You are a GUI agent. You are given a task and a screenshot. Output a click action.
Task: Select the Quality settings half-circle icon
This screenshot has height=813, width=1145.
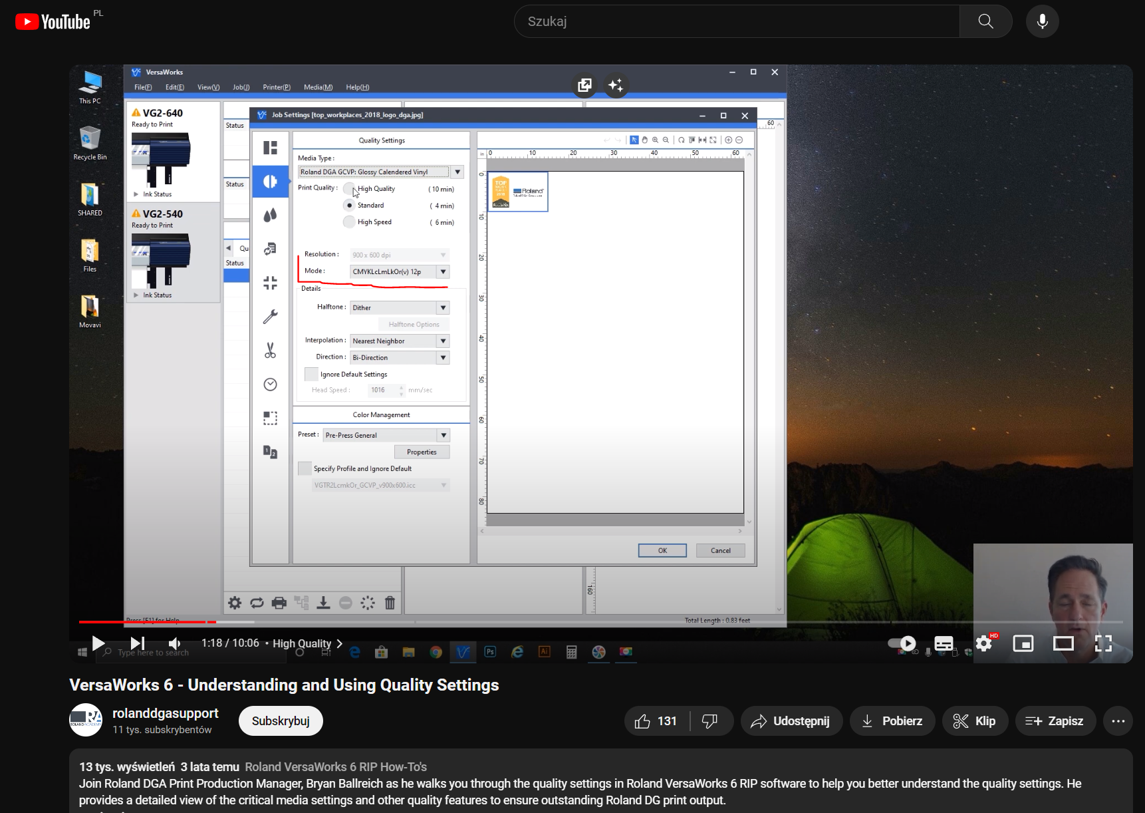[x=270, y=182]
